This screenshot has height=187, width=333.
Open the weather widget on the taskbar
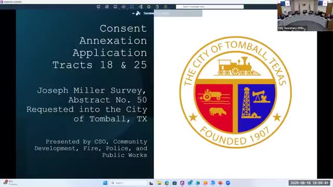coord(9,183)
